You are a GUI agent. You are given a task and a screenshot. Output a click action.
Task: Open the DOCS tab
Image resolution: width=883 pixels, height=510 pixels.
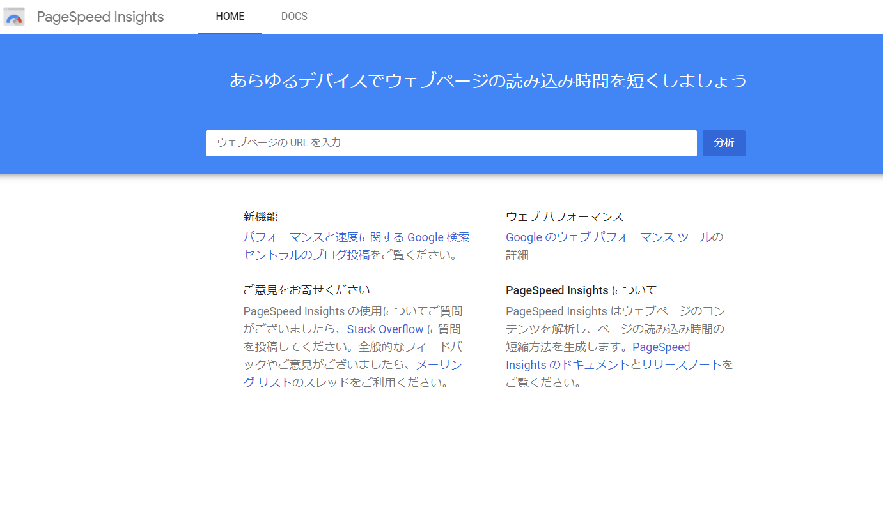click(x=294, y=17)
